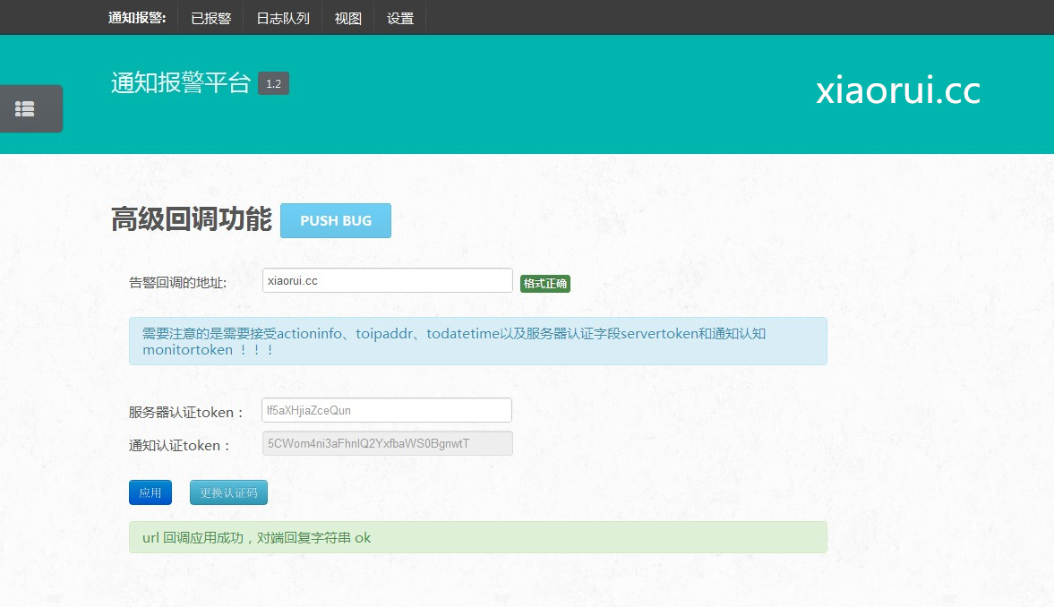Focus the 服务器认证token input field
Screen dimensions: 1054x607
click(x=386, y=410)
